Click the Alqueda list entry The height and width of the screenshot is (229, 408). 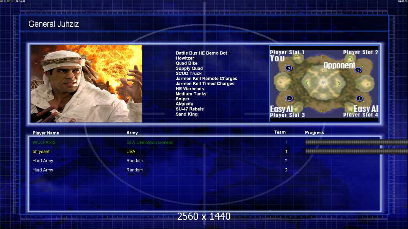[x=184, y=104]
